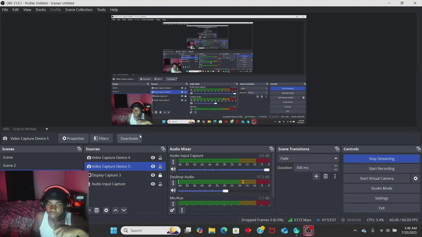Open transition properties three-dot menu
The width and height of the screenshot is (422, 237).
point(335,176)
